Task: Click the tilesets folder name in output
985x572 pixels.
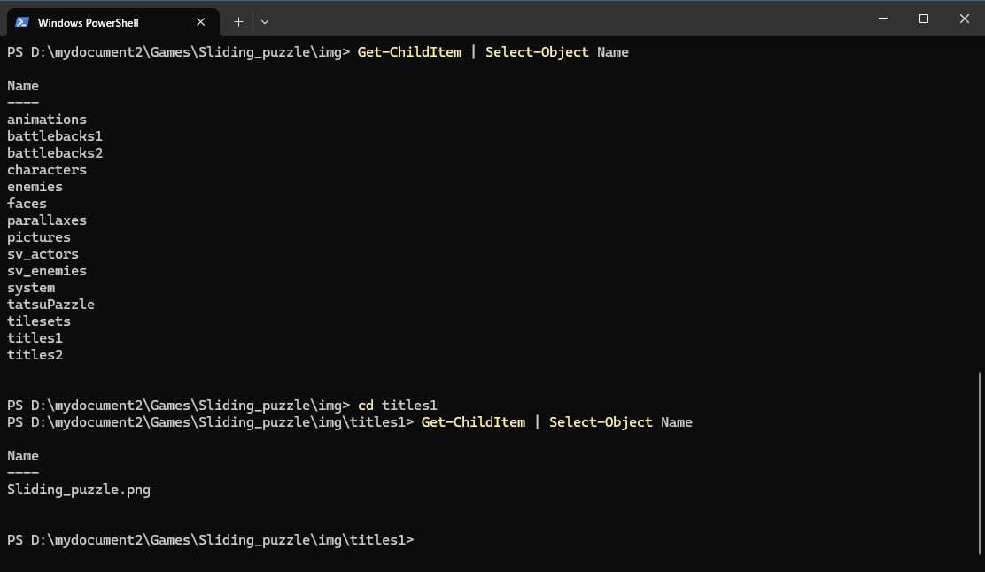Action: point(39,321)
